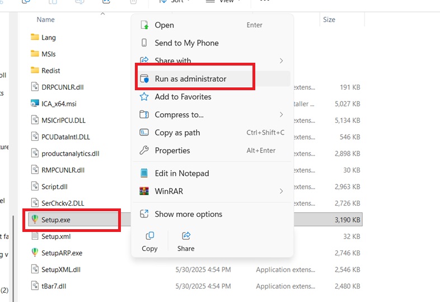Select the Lang folder
The image size is (440, 302).
point(49,38)
